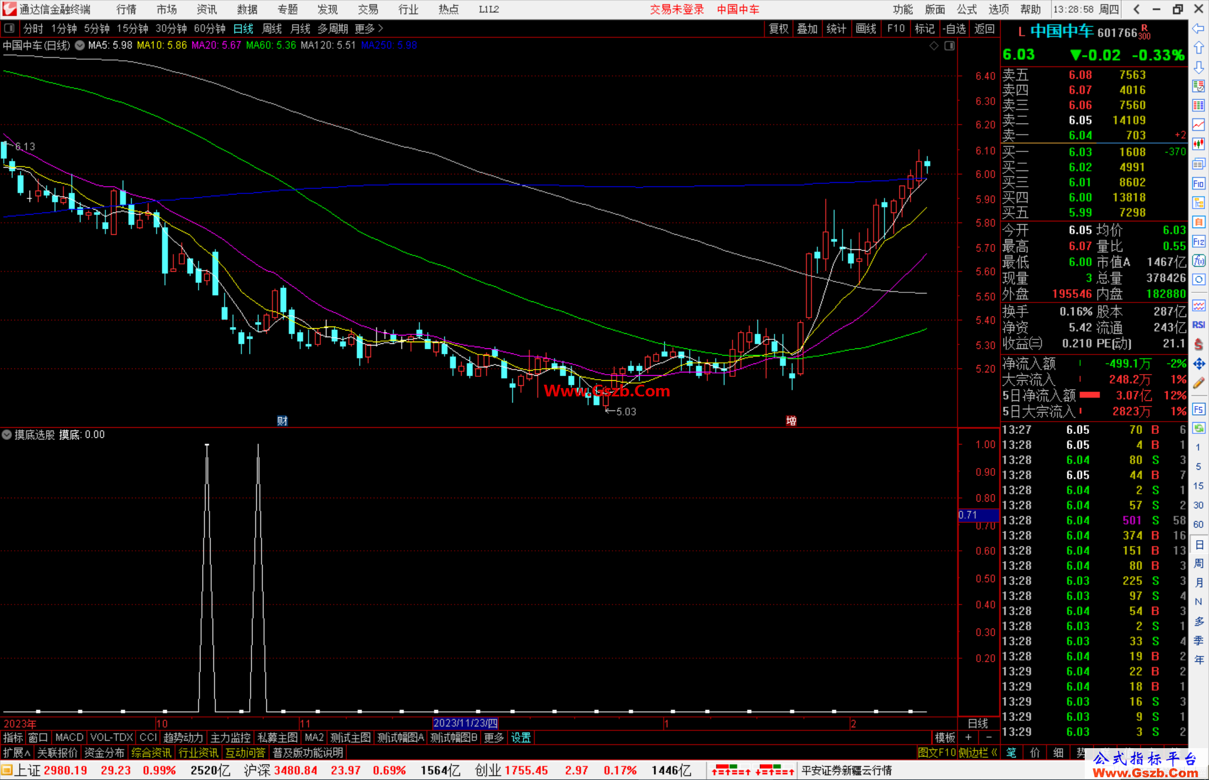Switch to 周线 weekly period
The height and width of the screenshot is (780, 1209).
272,29
